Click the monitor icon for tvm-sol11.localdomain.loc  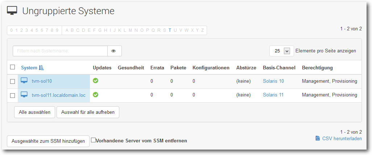tap(24, 95)
